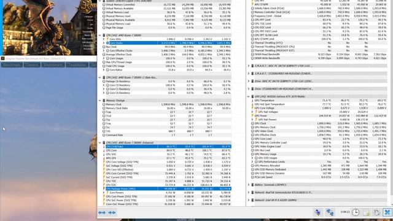Expand the Network Intel Wi-Fi 6 AX200 group
The height and width of the screenshot is (221, 393).
[x=248, y=200]
